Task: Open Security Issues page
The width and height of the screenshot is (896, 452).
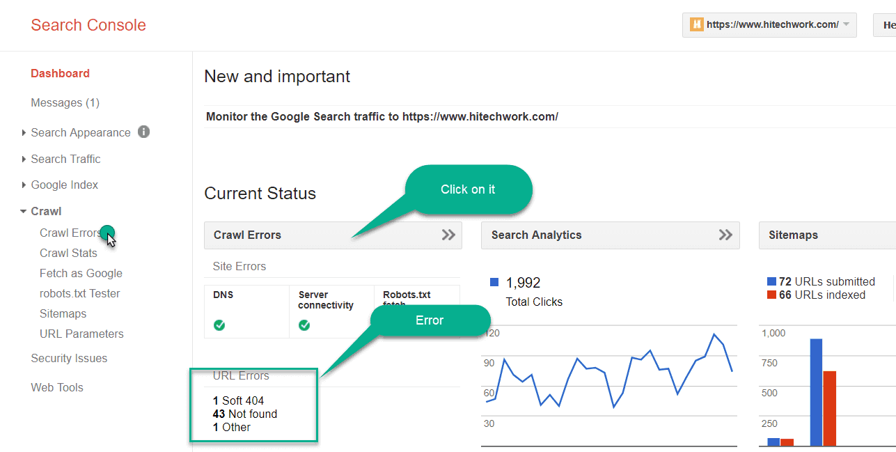Action: (69, 358)
